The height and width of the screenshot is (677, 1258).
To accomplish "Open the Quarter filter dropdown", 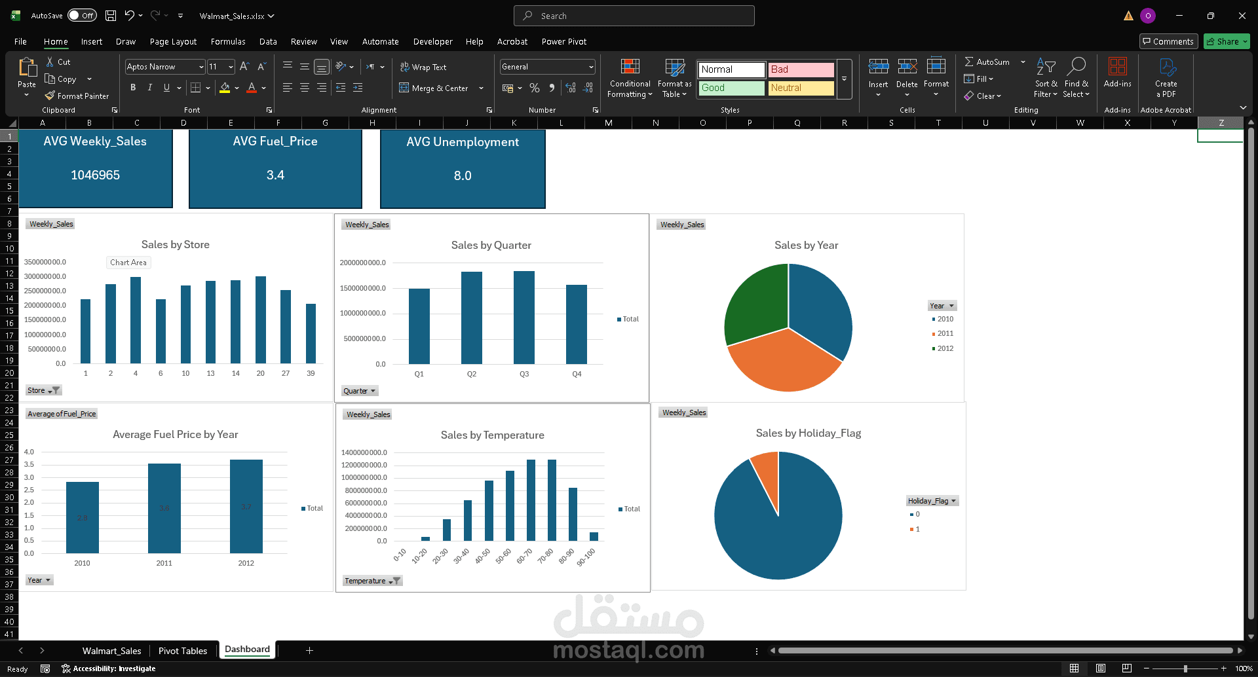I will point(360,391).
